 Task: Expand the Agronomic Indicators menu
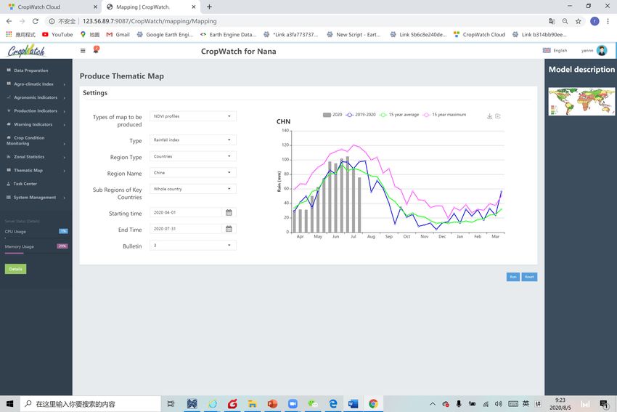[36, 97]
